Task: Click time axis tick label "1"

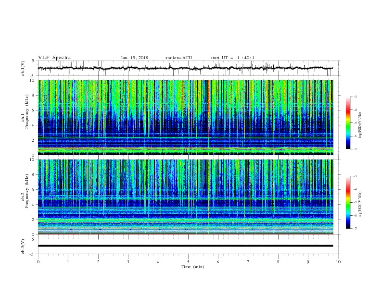Action: pyautogui.click(x=68, y=262)
